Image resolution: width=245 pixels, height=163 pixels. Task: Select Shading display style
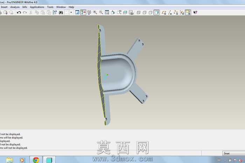[x=156, y=13]
